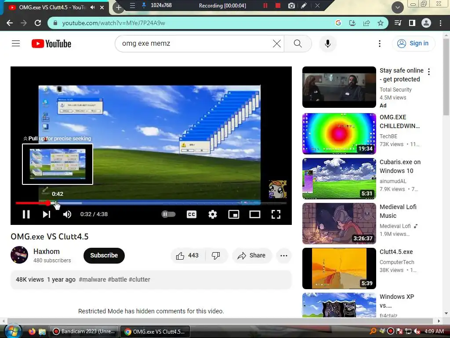This screenshot has width=450, height=338.
Task: Open Bandicam recording bar menu icon
Action: point(132,5)
